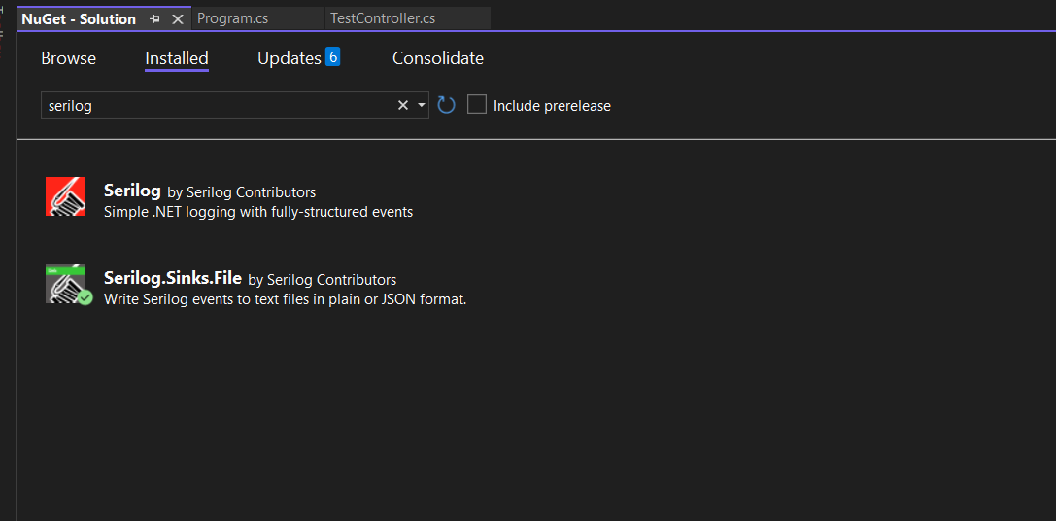Select the Serilog.Sinks.File package icon
The width and height of the screenshot is (1056, 521).
[x=69, y=285]
